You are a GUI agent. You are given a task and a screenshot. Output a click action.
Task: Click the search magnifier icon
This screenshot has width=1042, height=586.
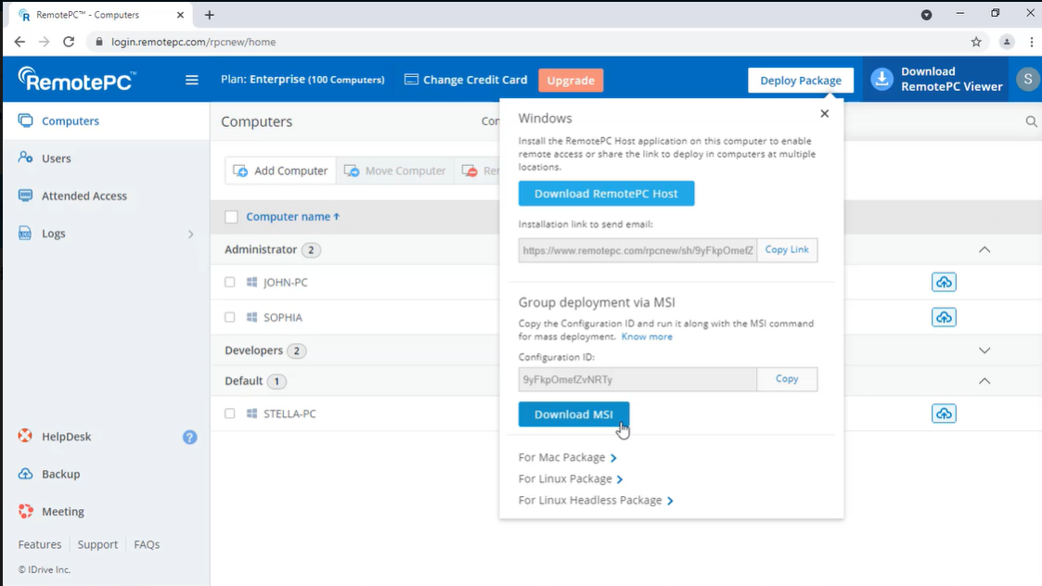tap(1032, 121)
